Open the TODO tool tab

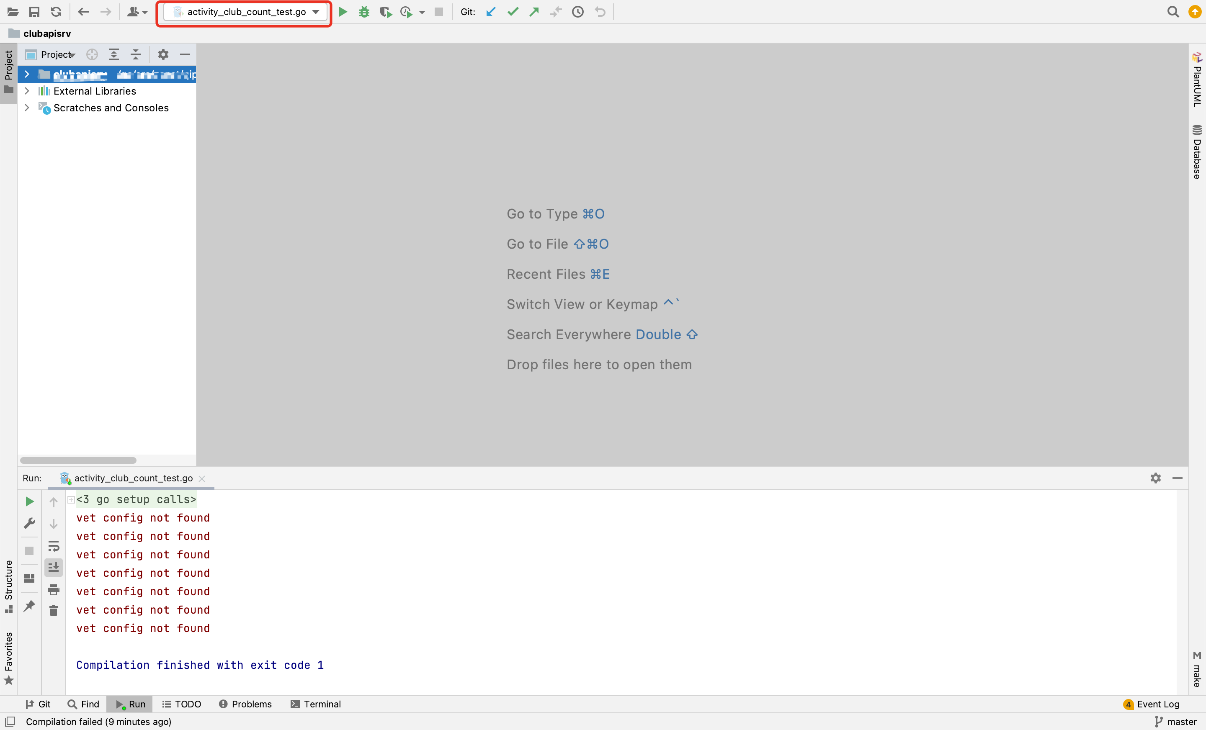tap(182, 704)
